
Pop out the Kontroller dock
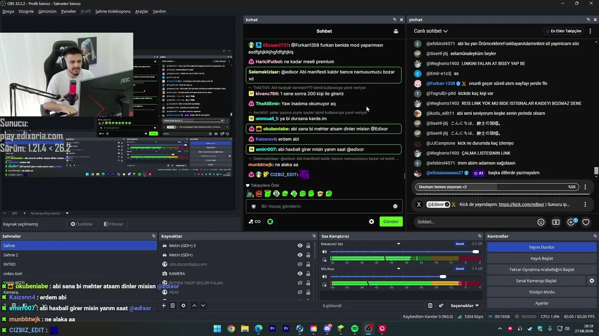tap(595, 236)
